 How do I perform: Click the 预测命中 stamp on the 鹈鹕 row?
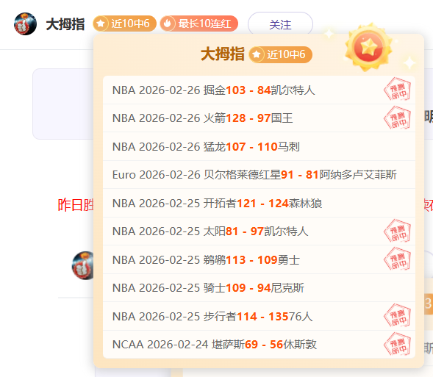tap(398, 259)
